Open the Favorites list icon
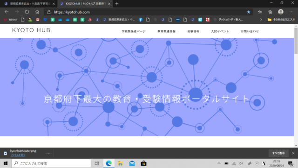Screen dimensions: 298x168 click(260, 12)
